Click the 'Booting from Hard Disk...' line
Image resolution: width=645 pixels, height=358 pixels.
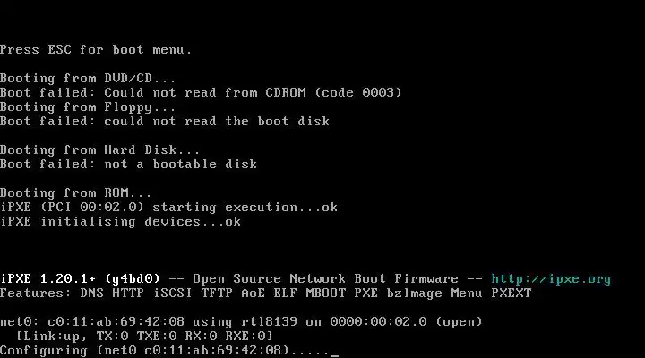[99, 149]
